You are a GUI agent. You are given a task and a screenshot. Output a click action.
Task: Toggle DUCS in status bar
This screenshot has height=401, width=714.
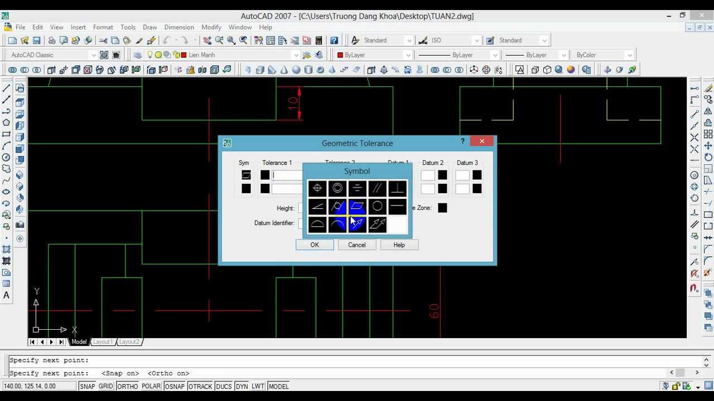point(224,386)
